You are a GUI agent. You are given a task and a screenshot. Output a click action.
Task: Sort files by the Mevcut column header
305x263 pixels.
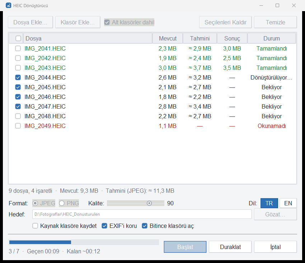tap(168, 38)
